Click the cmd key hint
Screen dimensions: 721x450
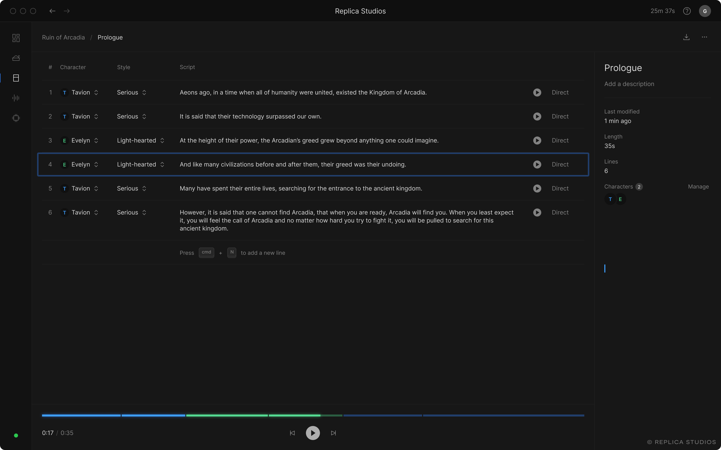206,252
